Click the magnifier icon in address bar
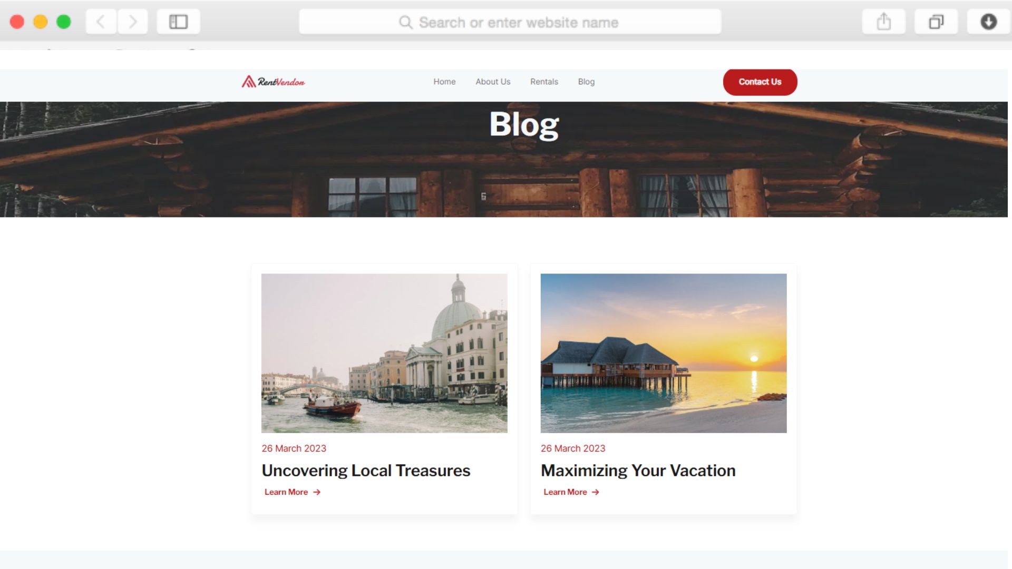 (405, 22)
